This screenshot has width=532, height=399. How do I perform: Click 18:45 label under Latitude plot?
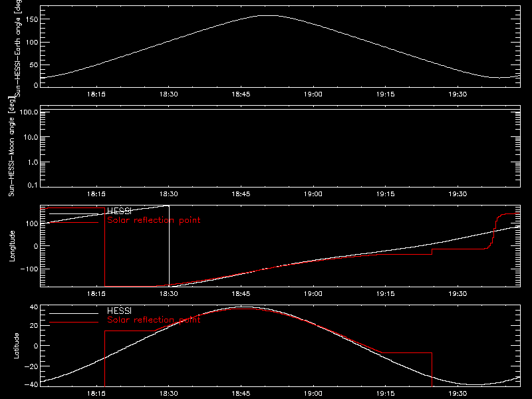click(241, 394)
